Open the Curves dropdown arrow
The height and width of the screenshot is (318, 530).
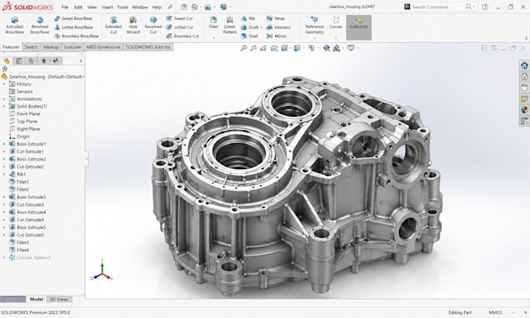click(336, 37)
